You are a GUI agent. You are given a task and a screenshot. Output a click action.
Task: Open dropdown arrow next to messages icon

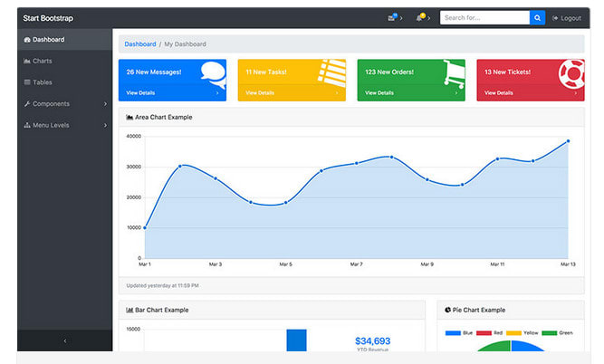point(401,18)
